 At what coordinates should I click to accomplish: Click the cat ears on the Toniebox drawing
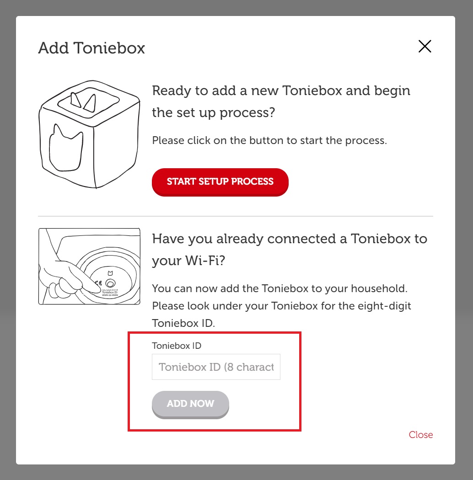point(83,101)
